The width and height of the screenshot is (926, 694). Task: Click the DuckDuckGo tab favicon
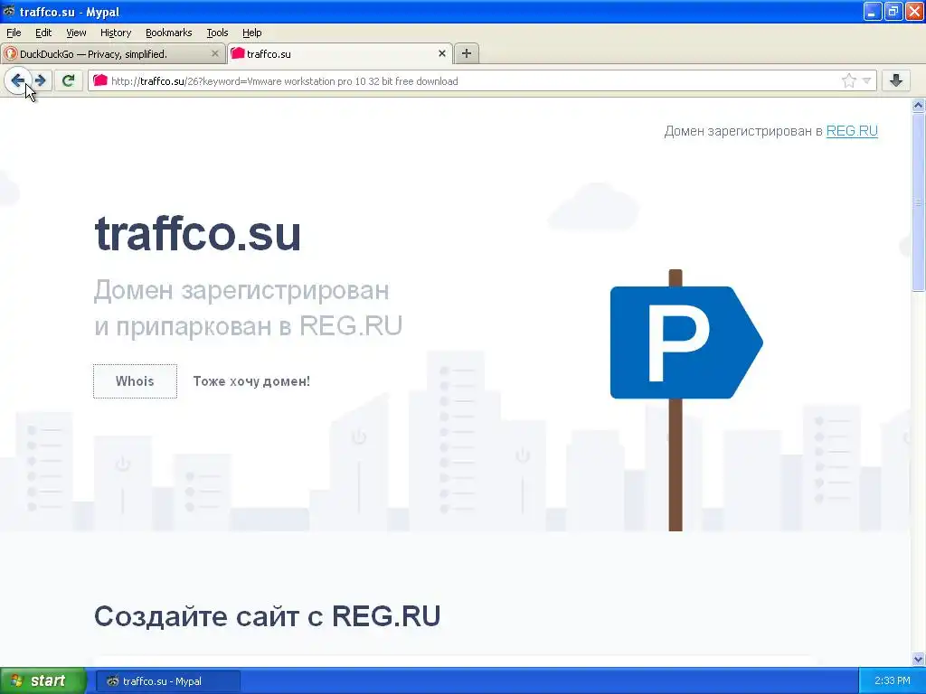point(11,53)
